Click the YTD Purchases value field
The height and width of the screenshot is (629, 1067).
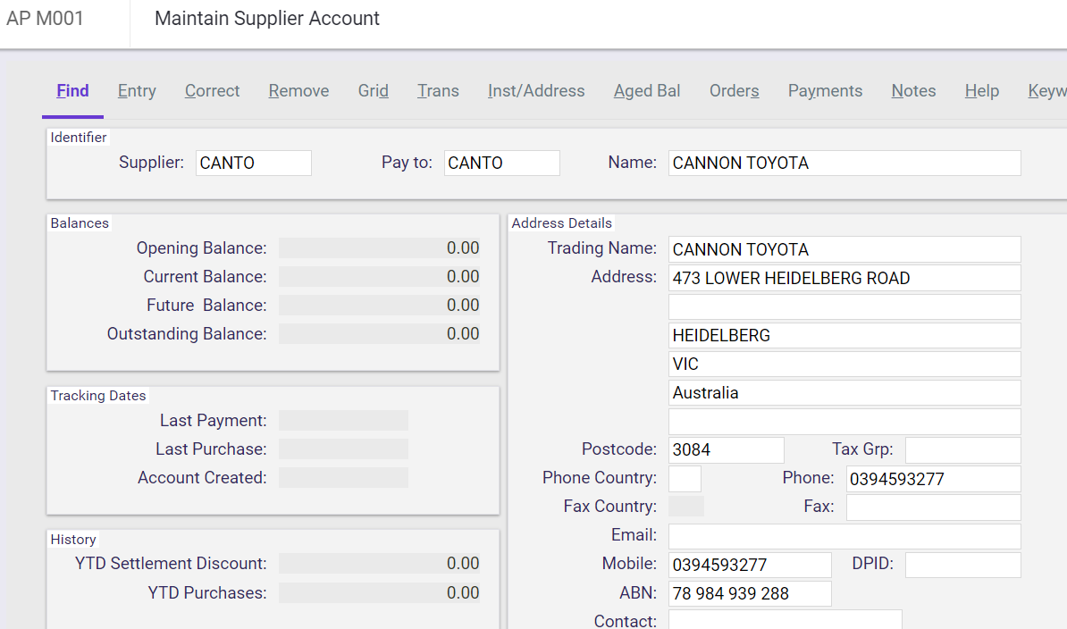[x=379, y=593]
